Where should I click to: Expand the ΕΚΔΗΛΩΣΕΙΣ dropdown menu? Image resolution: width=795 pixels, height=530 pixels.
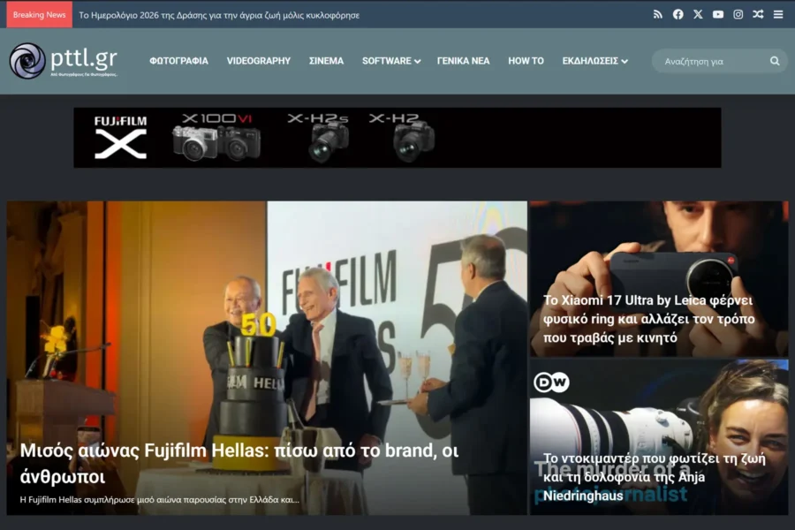594,61
